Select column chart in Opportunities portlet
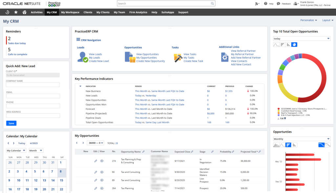Image resolution: width=336 pixels, height=193 pixels. (294, 145)
